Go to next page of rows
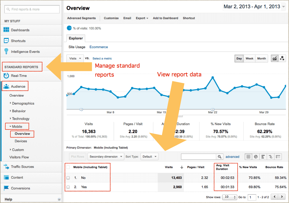Viewport: 289px width, 203px height. click(282, 197)
